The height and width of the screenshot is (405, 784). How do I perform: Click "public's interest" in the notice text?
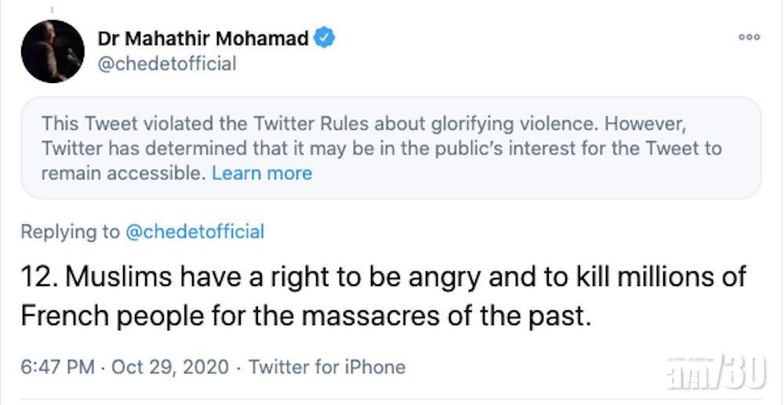448,148
